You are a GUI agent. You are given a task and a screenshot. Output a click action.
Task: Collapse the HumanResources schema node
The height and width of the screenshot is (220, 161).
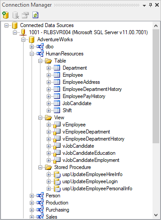click(x=32, y=54)
